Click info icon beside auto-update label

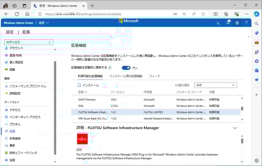[110, 68]
